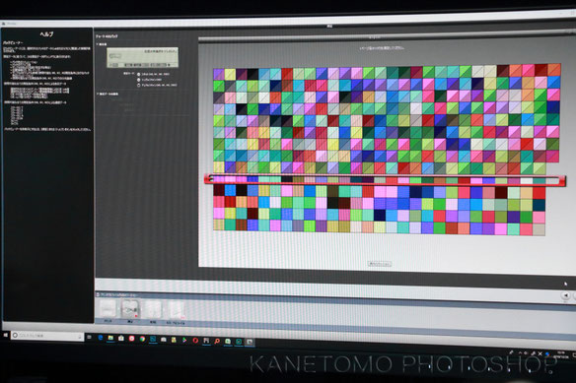The image size is (576, 383).
Task: Open the Windows Start menu
Action: tap(6, 336)
